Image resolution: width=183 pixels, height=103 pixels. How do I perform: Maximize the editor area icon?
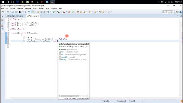click(x=181, y=16)
